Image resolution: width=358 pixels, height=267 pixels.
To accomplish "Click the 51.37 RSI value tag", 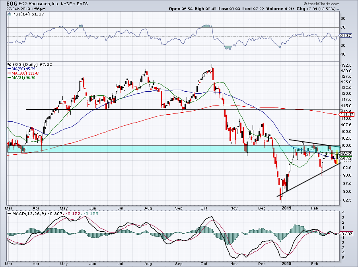I will tap(346, 36).
